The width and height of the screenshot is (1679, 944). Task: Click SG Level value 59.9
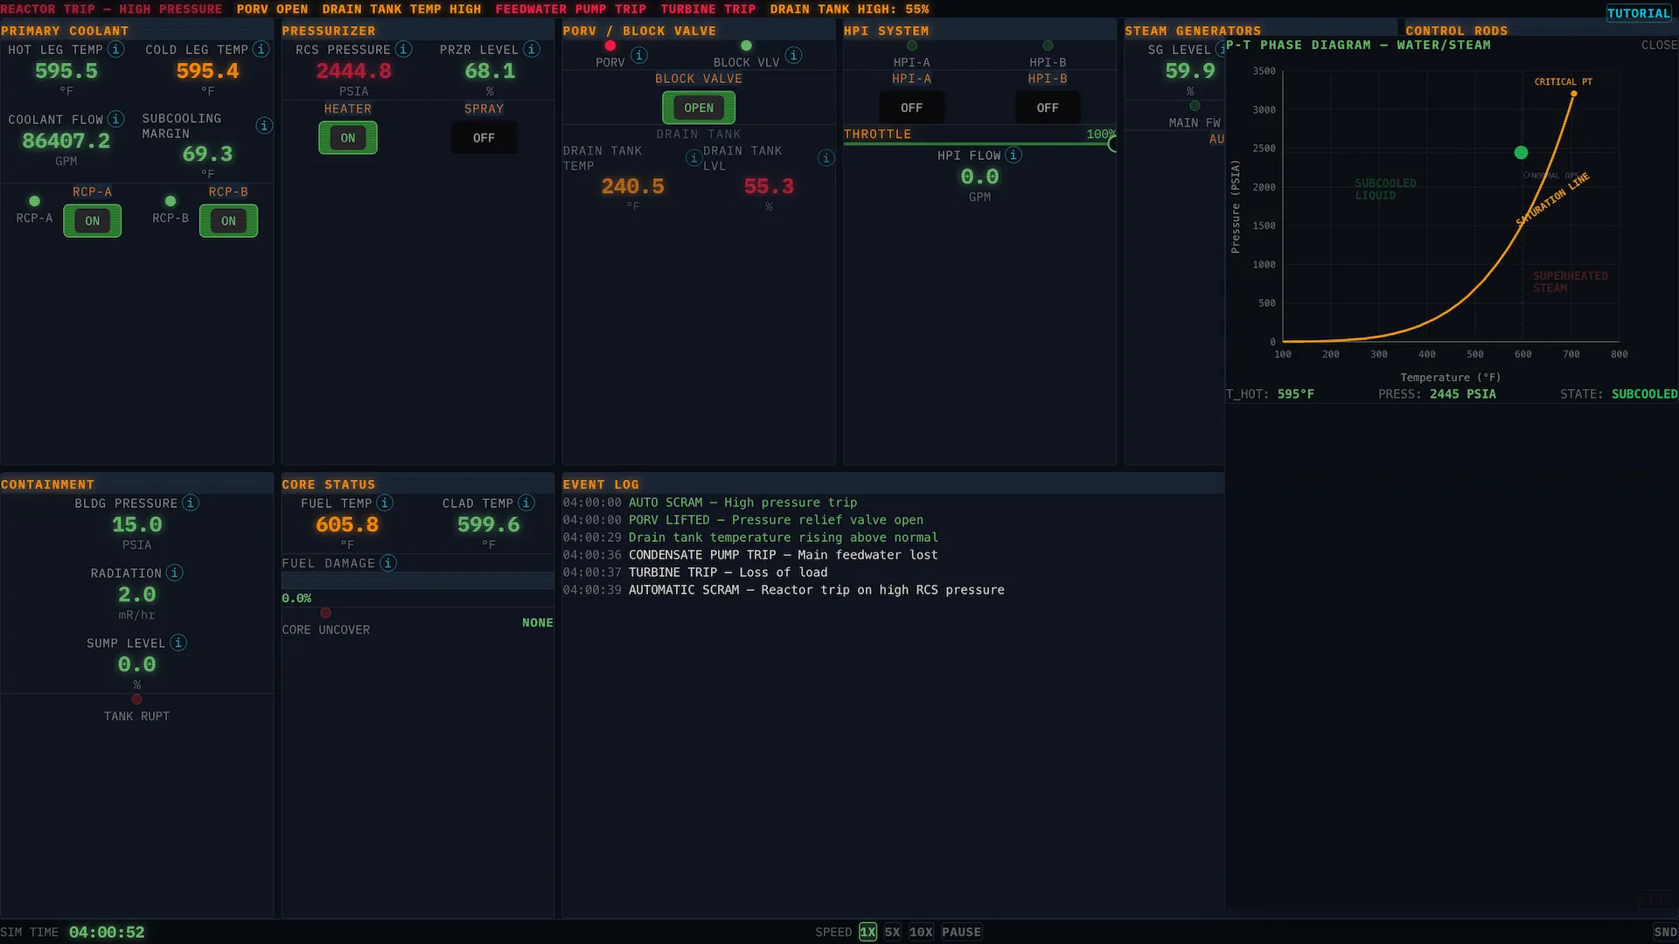tap(1189, 71)
